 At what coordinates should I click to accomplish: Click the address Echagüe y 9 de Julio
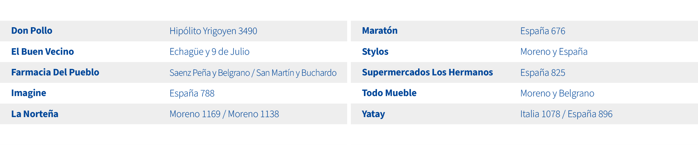point(209,52)
